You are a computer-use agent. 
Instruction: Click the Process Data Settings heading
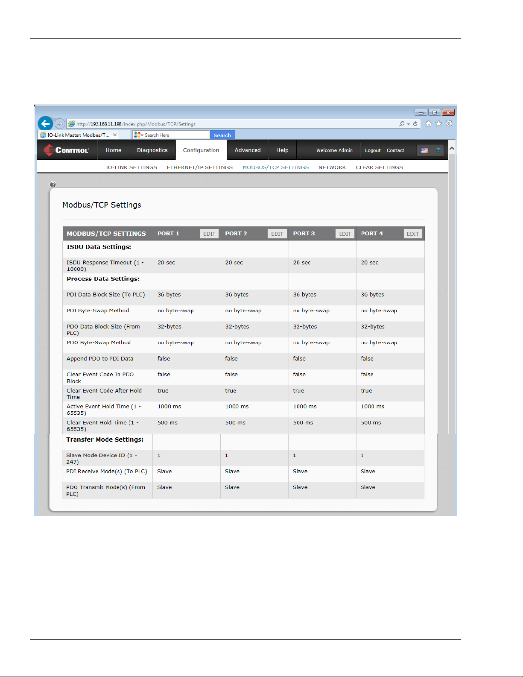tap(103, 279)
